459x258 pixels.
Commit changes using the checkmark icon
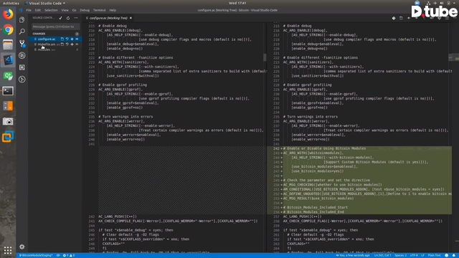pos(60,18)
